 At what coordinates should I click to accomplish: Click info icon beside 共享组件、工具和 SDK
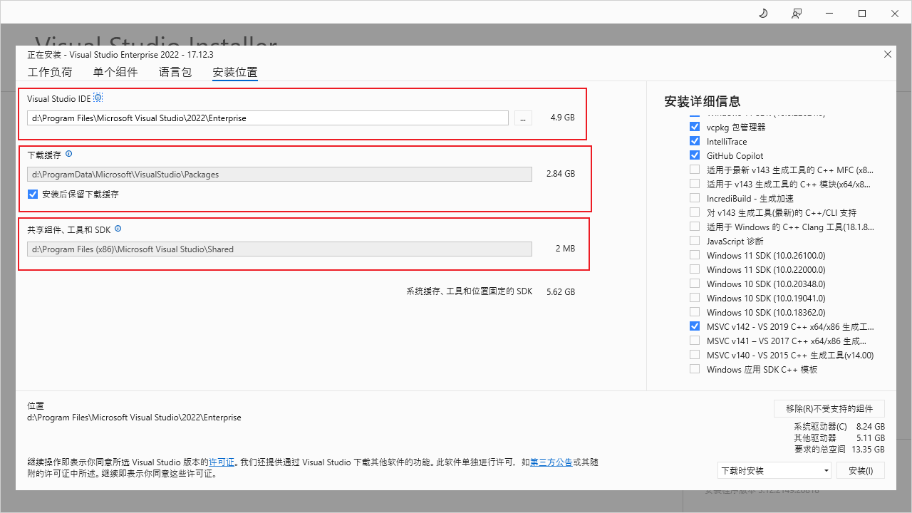coord(118,229)
